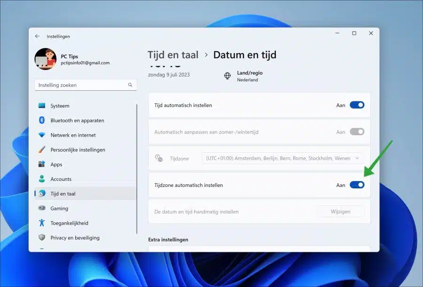
Task: Maximize the Instellingen window
Action: (354, 33)
